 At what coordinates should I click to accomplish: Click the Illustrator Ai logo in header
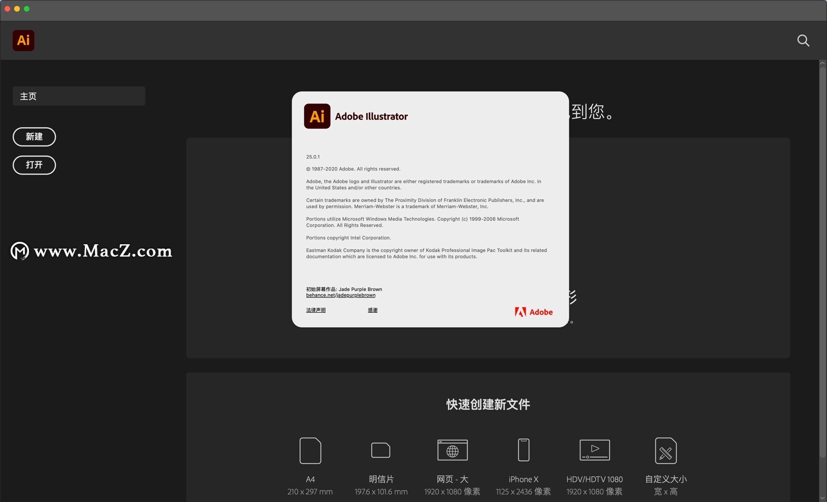pyautogui.click(x=23, y=40)
